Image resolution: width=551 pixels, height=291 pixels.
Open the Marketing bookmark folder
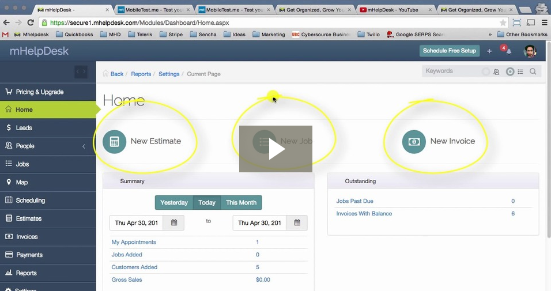[x=269, y=35]
